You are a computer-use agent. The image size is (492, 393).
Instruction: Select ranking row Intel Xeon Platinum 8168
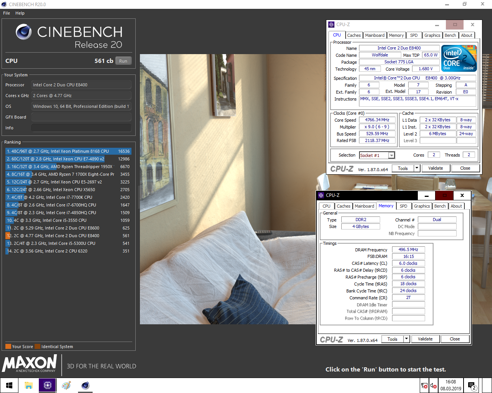tap(68, 151)
